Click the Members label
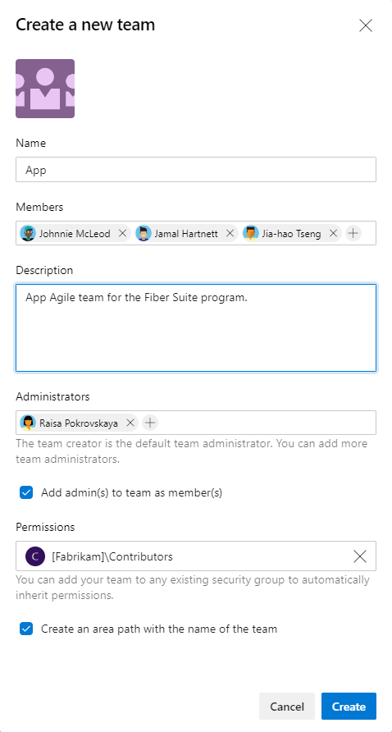The image size is (392, 732). click(x=39, y=207)
